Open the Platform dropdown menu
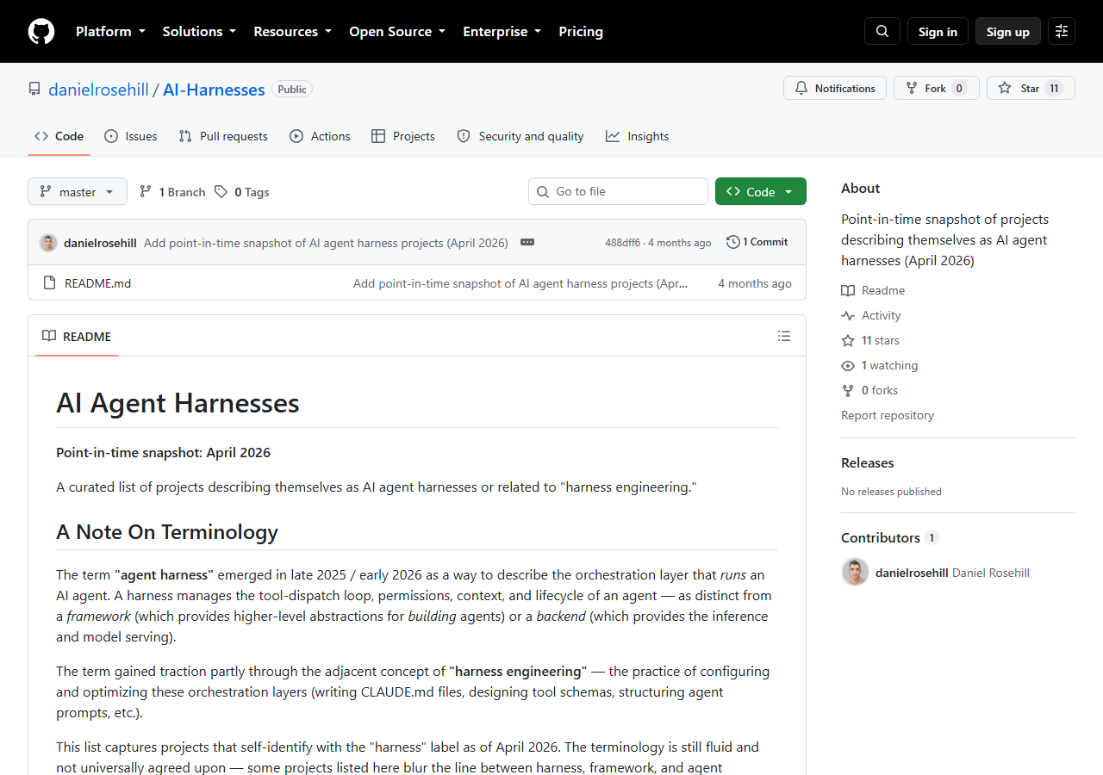 pyautogui.click(x=110, y=31)
